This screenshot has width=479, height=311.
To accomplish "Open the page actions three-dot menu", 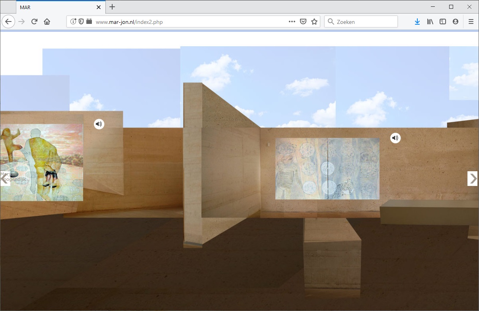I will click(292, 22).
